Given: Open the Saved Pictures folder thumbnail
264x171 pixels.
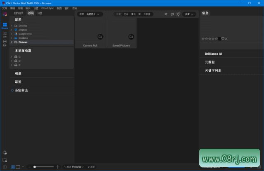Looking at the screenshot, I should pyautogui.click(x=121, y=33).
